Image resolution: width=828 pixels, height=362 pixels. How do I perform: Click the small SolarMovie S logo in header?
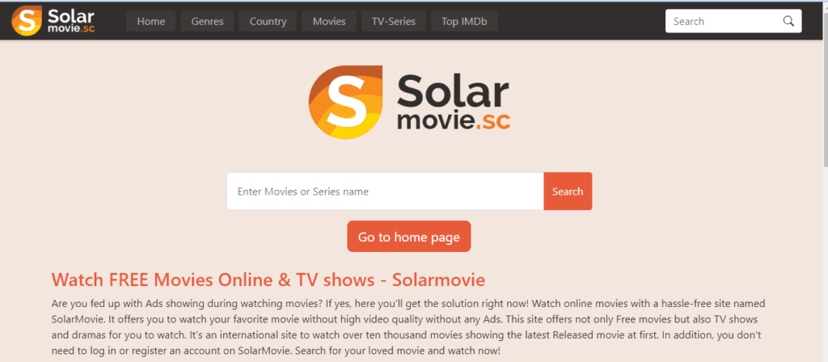coord(27,20)
